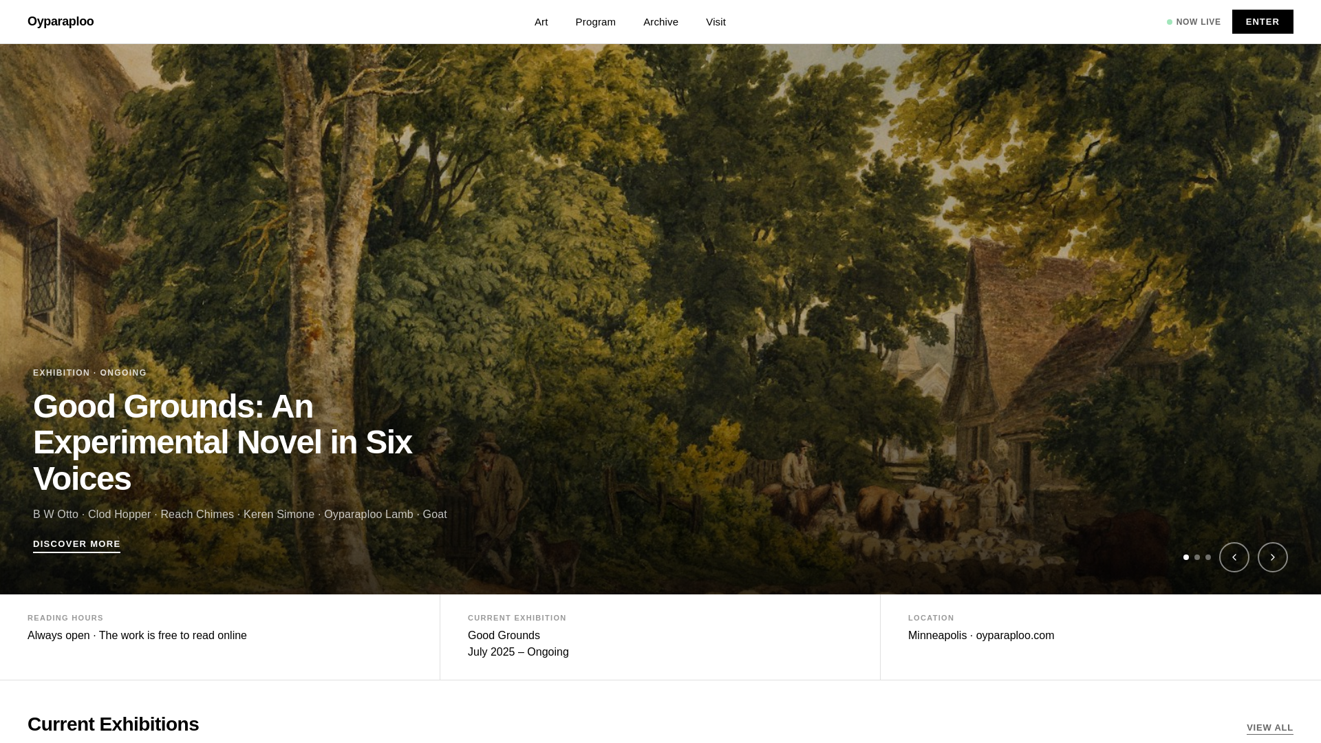Select the second carousel dot indicator
The image size is (1321, 743).
pos(1197,557)
